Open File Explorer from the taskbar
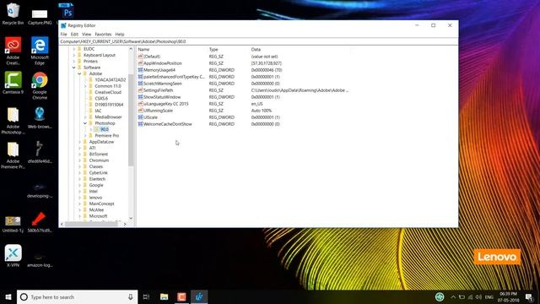This screenshot has height=304, width=540. point(165,296)
